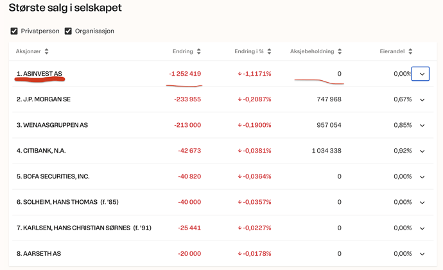Expand Karlsen, Hans Christian Sørnes row chevron
This screenshot has height=270, width=443.
[x=422, y=228]
